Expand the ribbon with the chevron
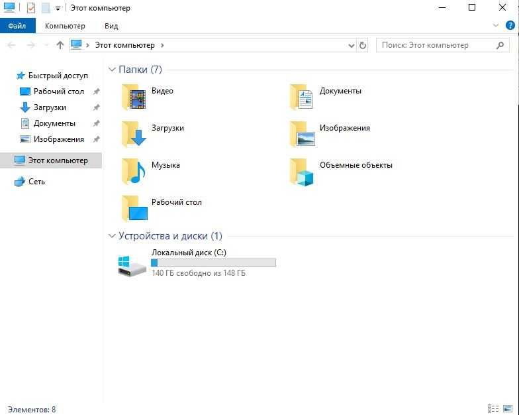Image resolution: width=519 pixels, height=415 pixels. click(x=495, y=25)
